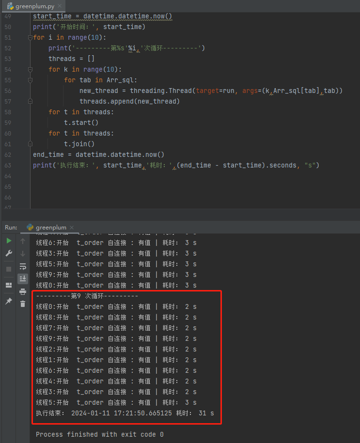Click the Restore Layout icon in Run toolbar
The width and height of the screenshot is (360, 443).
9,285
